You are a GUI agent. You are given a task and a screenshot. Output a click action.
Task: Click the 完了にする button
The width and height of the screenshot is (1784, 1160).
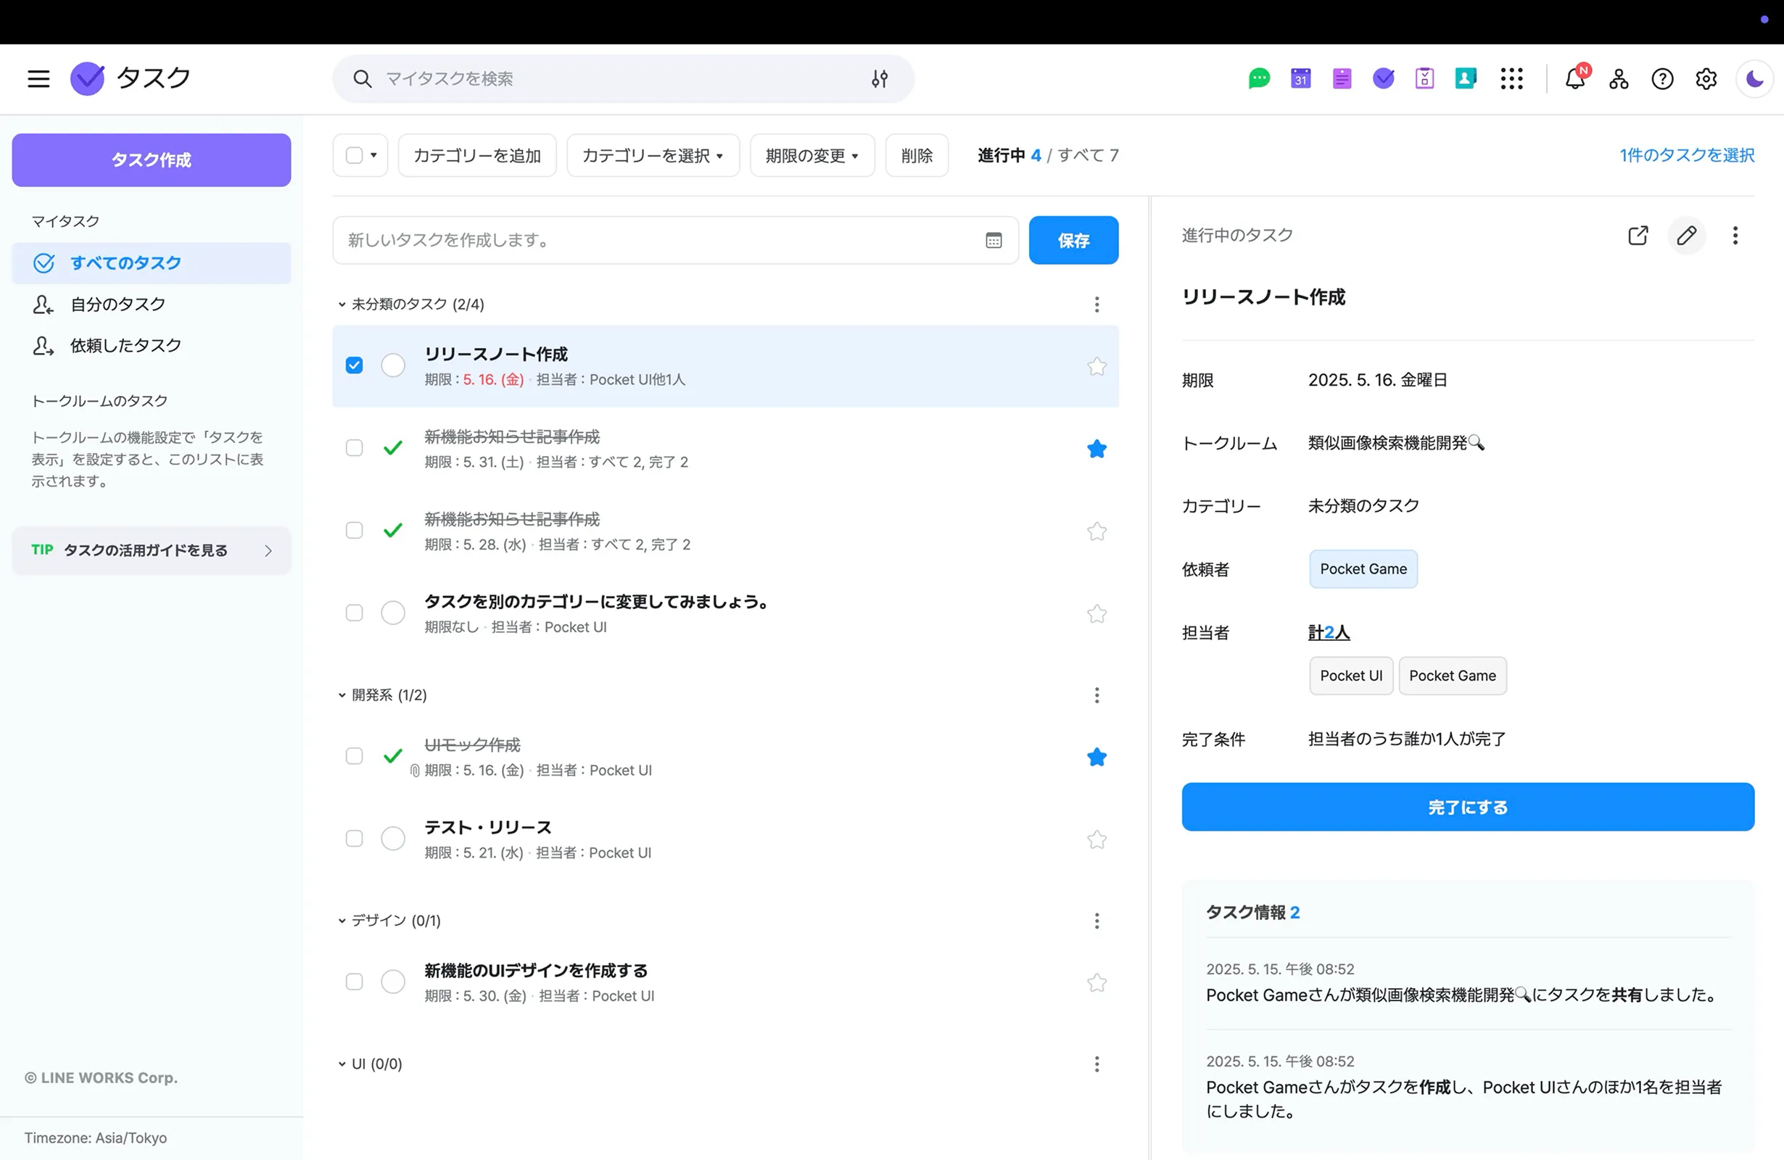coord(1467,807)
